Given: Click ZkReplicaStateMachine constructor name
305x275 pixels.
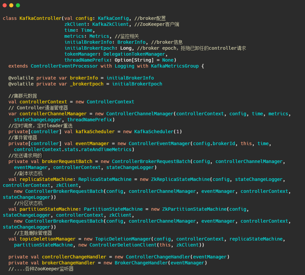Looking at the screenshot, I should [181, 180].
